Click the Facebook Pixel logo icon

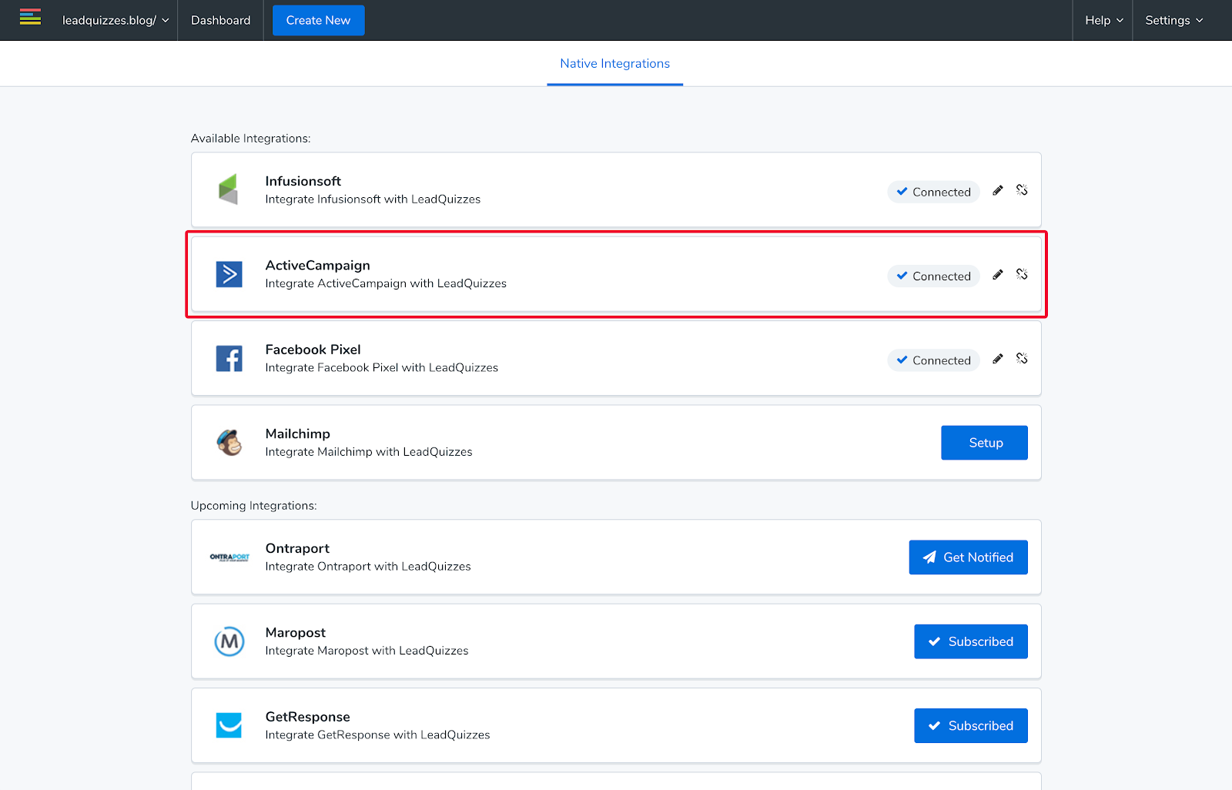click(229, 358)
